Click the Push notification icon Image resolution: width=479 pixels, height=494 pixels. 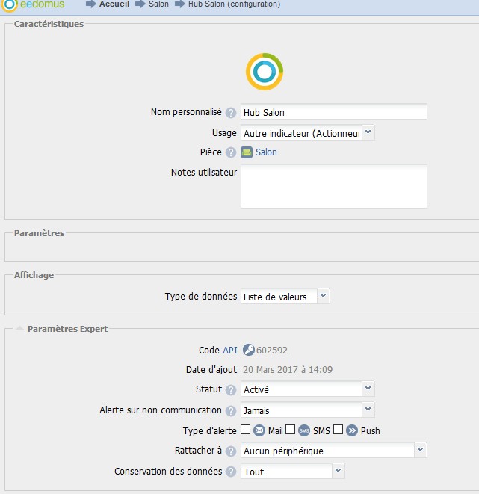click(x=352, y=430)
